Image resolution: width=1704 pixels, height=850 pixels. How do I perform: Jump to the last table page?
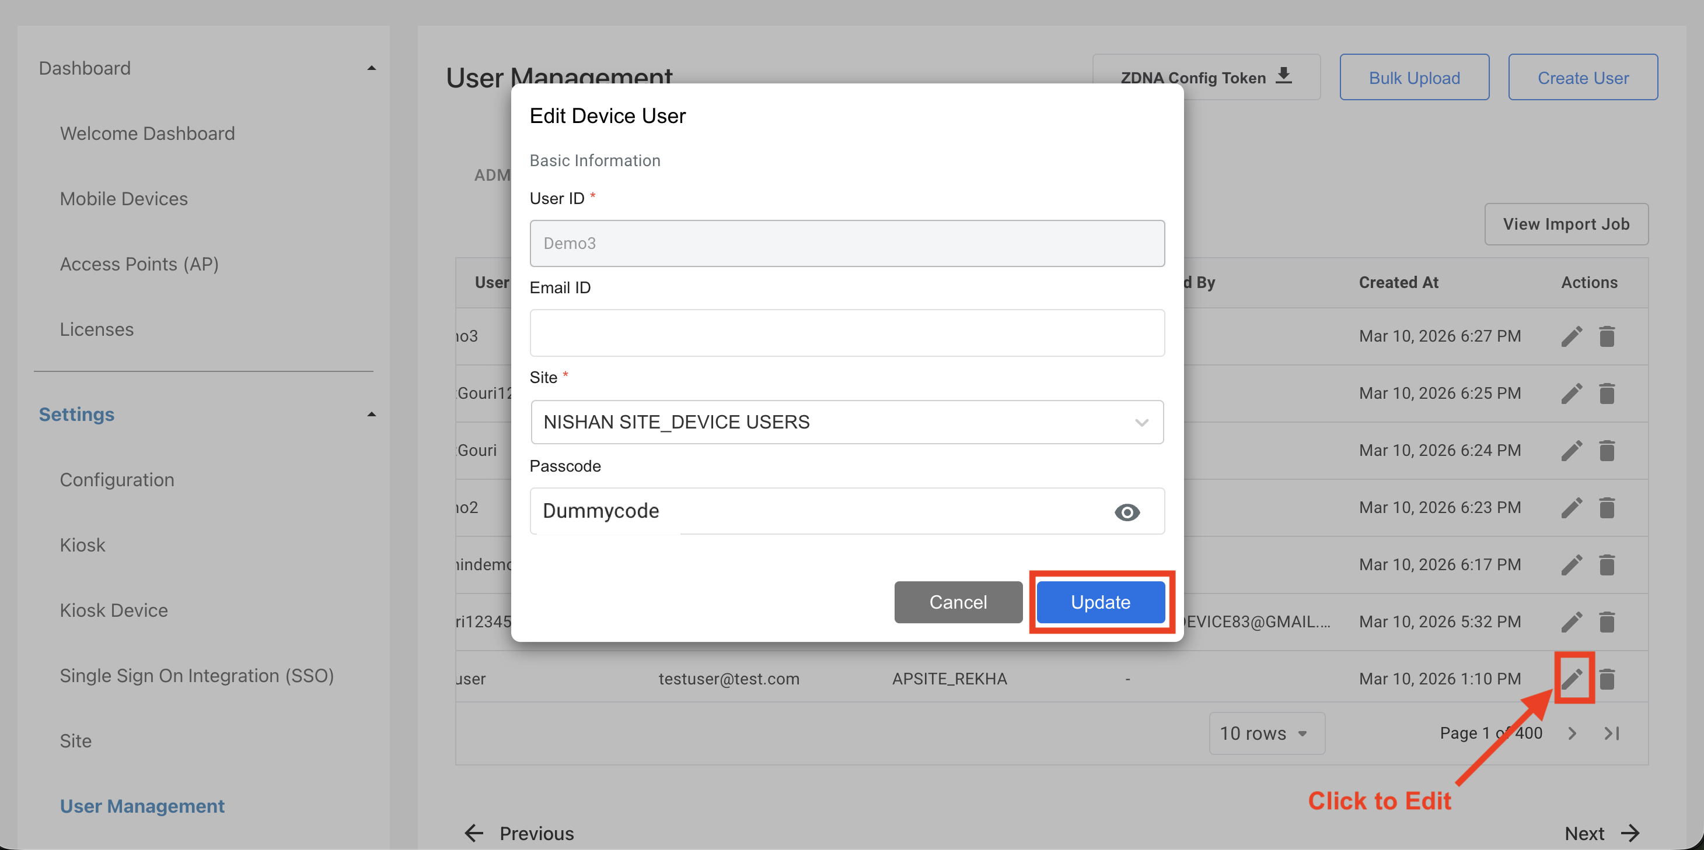(1612, 733)
